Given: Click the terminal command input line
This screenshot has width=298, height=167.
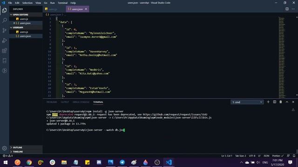Looking at the screenshot, I should (86, 130).
